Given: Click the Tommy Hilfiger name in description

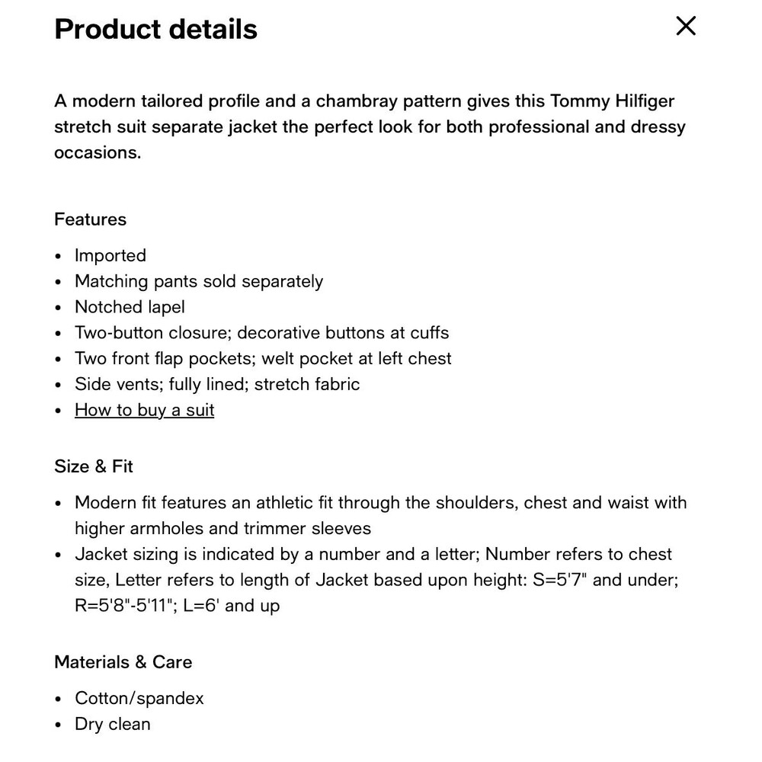Looking at the screenshot, I should pos(613,101).
